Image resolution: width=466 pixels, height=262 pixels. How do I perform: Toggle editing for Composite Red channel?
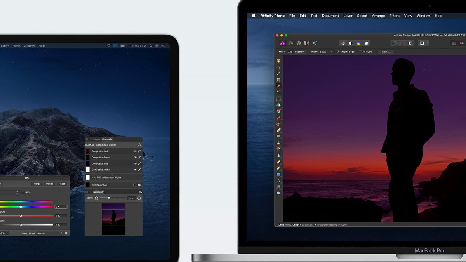(139, 151)
